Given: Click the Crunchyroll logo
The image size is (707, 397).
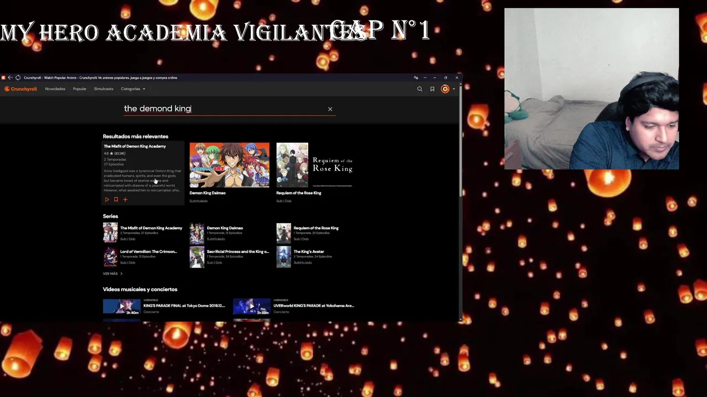Looking at the screenshot, I should (20, 89).
